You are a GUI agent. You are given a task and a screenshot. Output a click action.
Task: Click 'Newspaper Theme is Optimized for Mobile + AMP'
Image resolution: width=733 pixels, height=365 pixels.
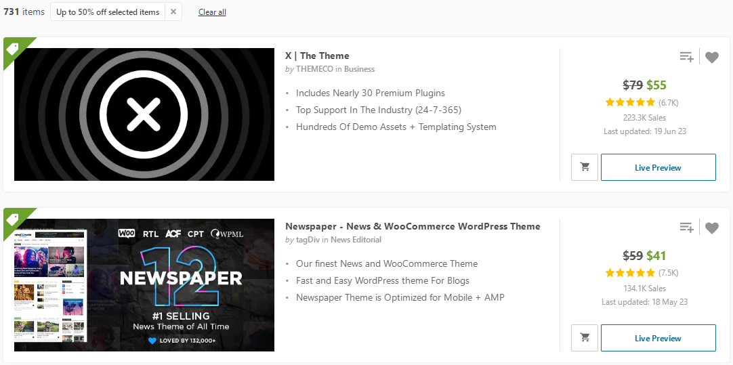coord(400,297)
